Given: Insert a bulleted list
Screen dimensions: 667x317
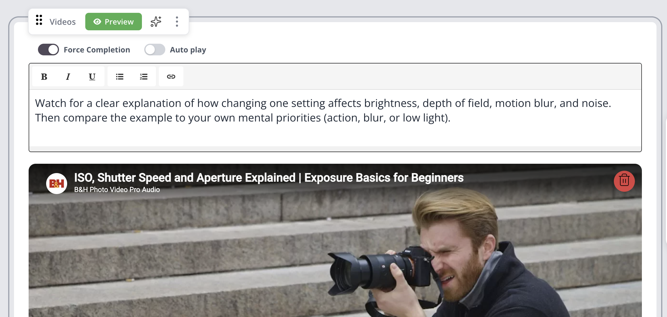Looking at the screenshot, I should point(120,77).
